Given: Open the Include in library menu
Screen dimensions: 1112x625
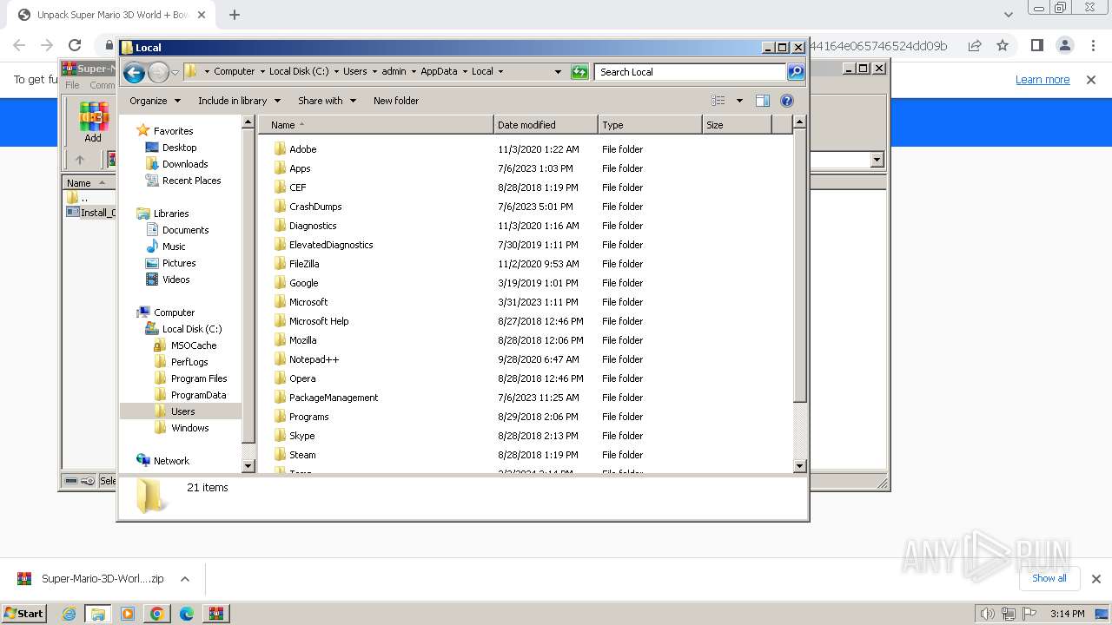Looking at the screenshot, I should [238, 101].
